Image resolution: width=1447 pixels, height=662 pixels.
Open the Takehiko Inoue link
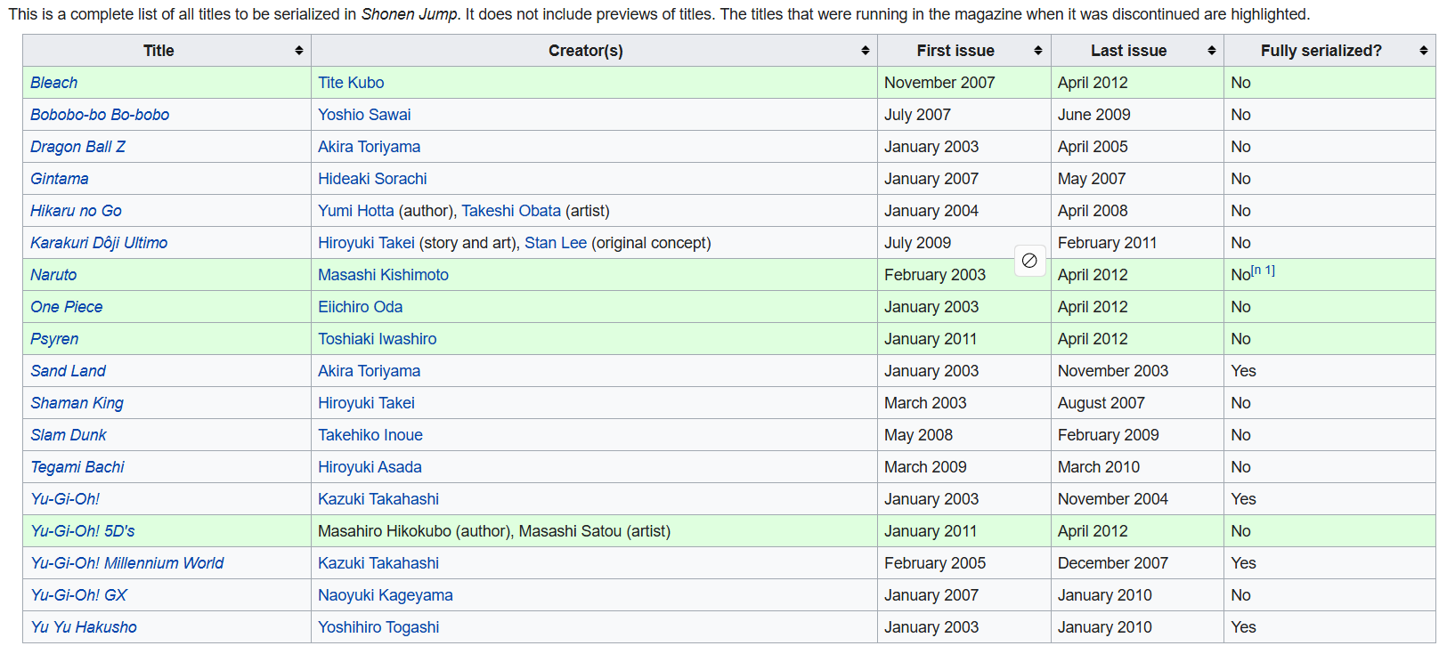click(370, 435)
